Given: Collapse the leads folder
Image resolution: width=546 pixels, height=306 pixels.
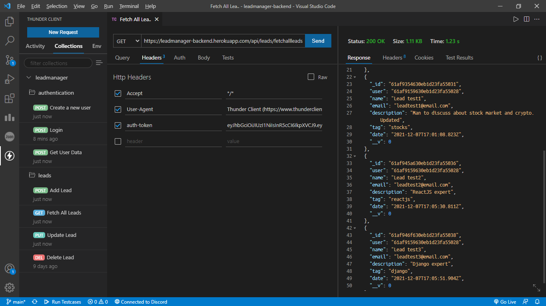Looking at the screenshot, I should (32, 175).
